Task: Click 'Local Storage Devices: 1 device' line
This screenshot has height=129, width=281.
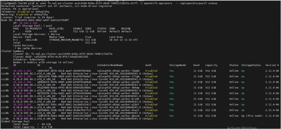Action: point(37,34)
